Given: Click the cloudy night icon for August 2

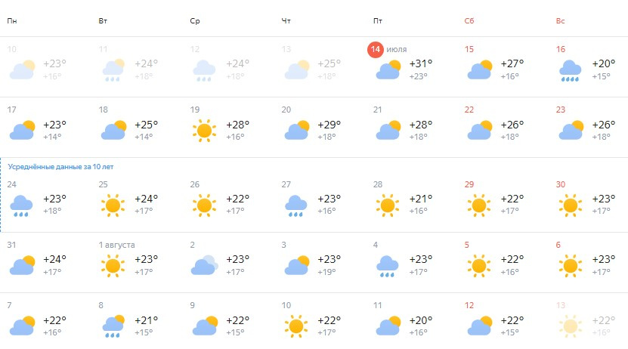Looking at the screenshot, I should 204,265.
